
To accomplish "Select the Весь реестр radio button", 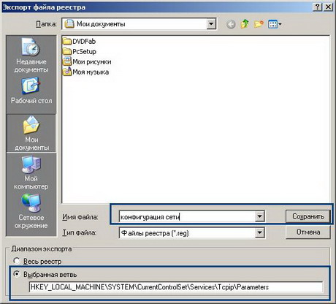I will (x=17, y=261).
